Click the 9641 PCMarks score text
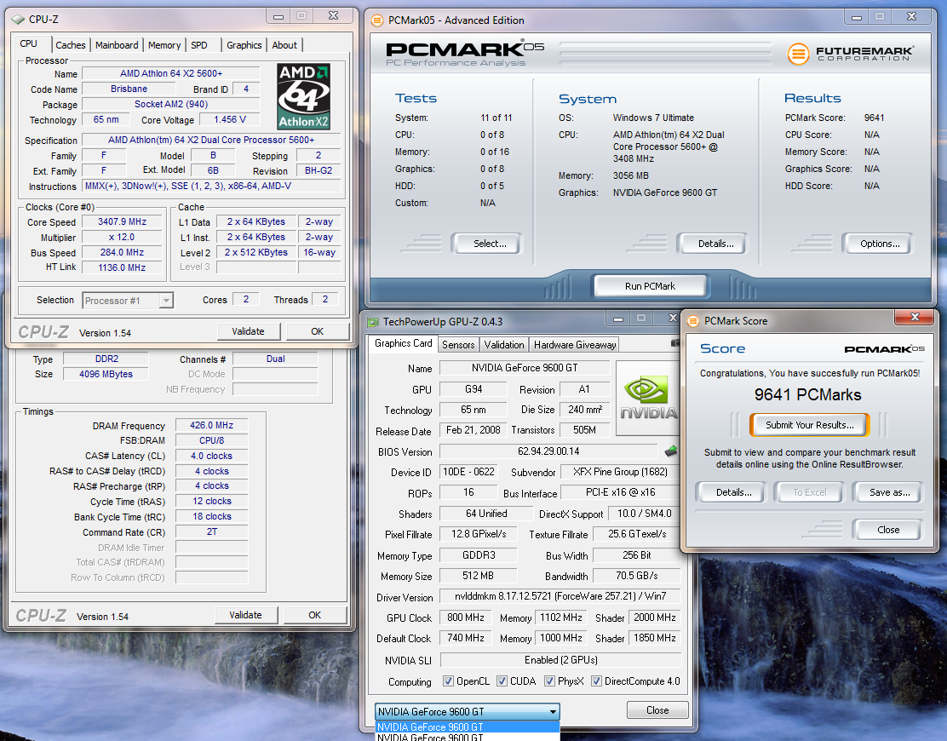 tap(807, 395)
